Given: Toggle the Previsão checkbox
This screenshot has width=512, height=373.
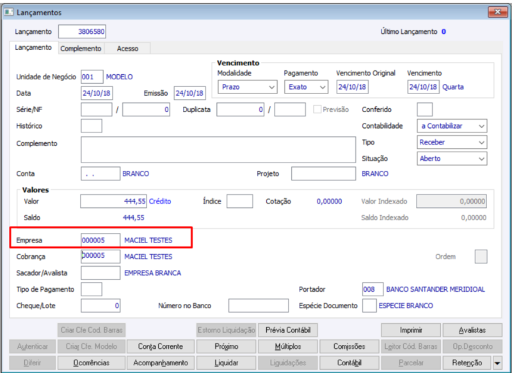Looking at the screenshot, I should 317,109.
